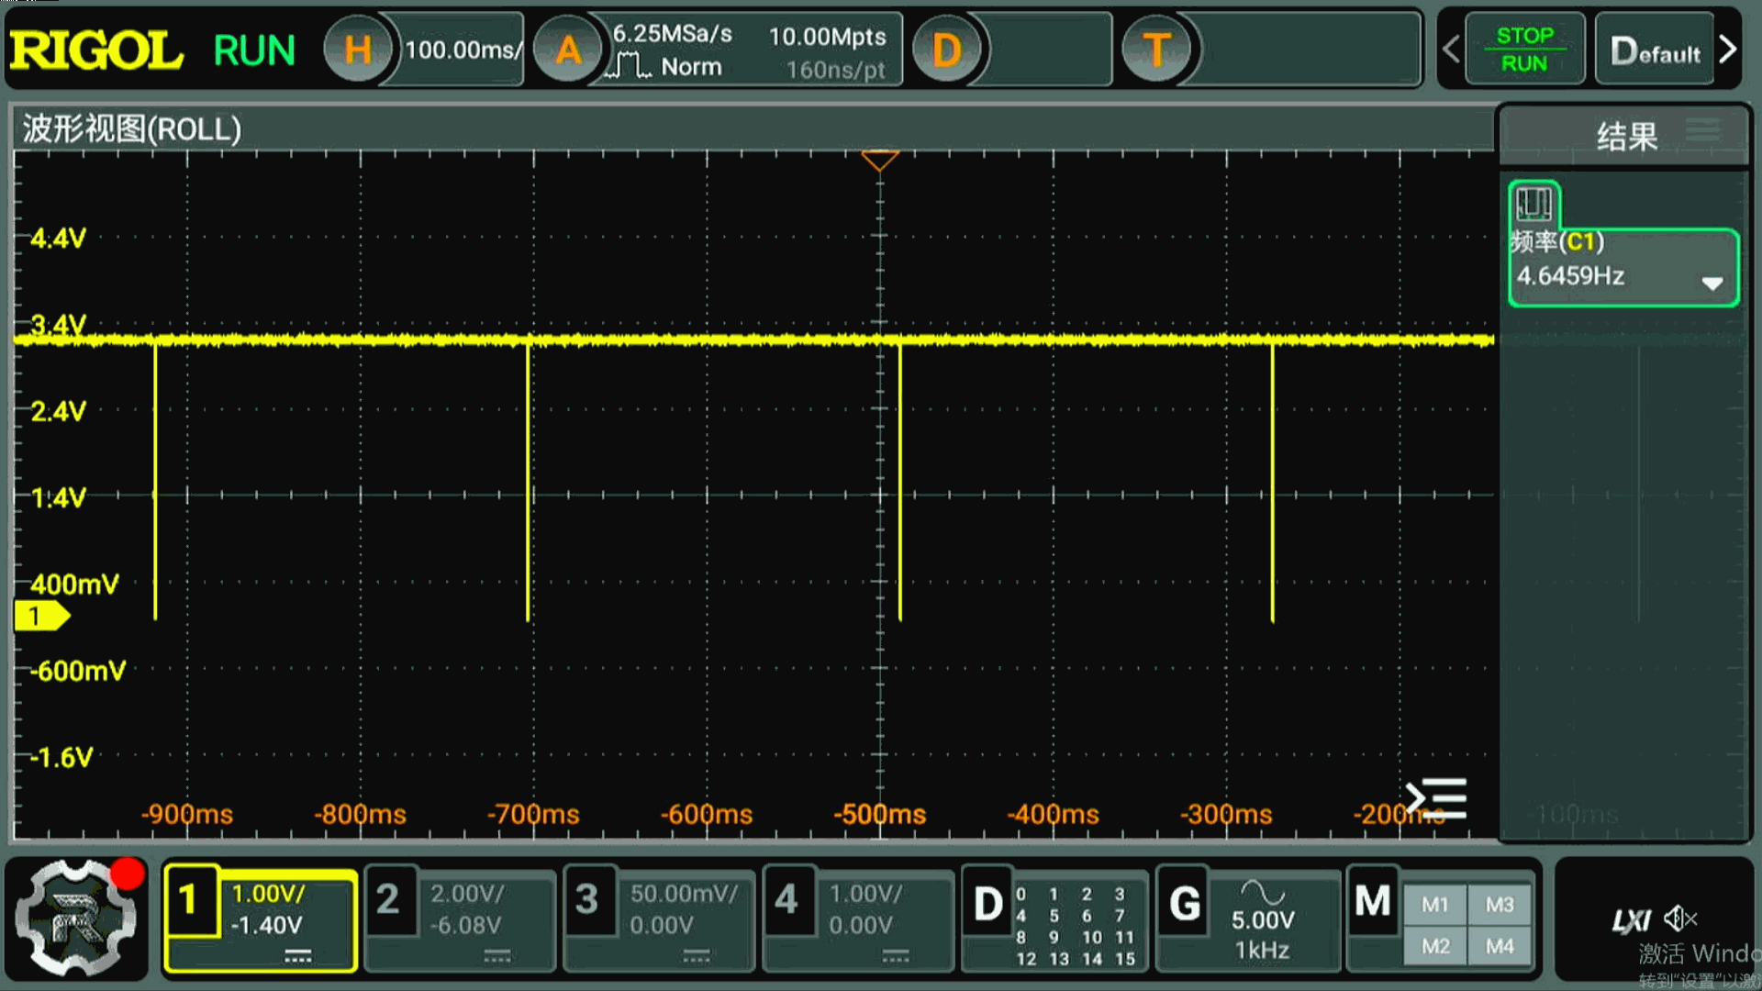Click the measurement type icon above frequency result
Viewport: 1762px width, 991px height.
[1533, 204]
